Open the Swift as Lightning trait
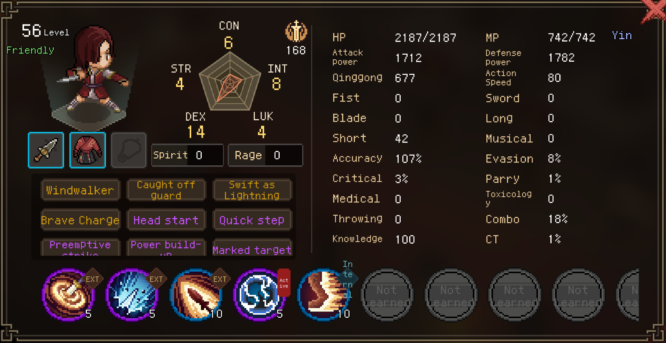Screen dimensions: 666x343 252,190
